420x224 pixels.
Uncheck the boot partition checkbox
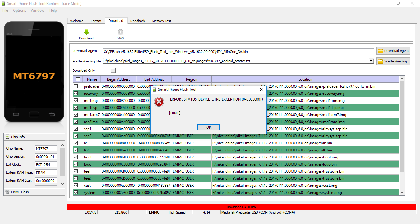(76, 157)
